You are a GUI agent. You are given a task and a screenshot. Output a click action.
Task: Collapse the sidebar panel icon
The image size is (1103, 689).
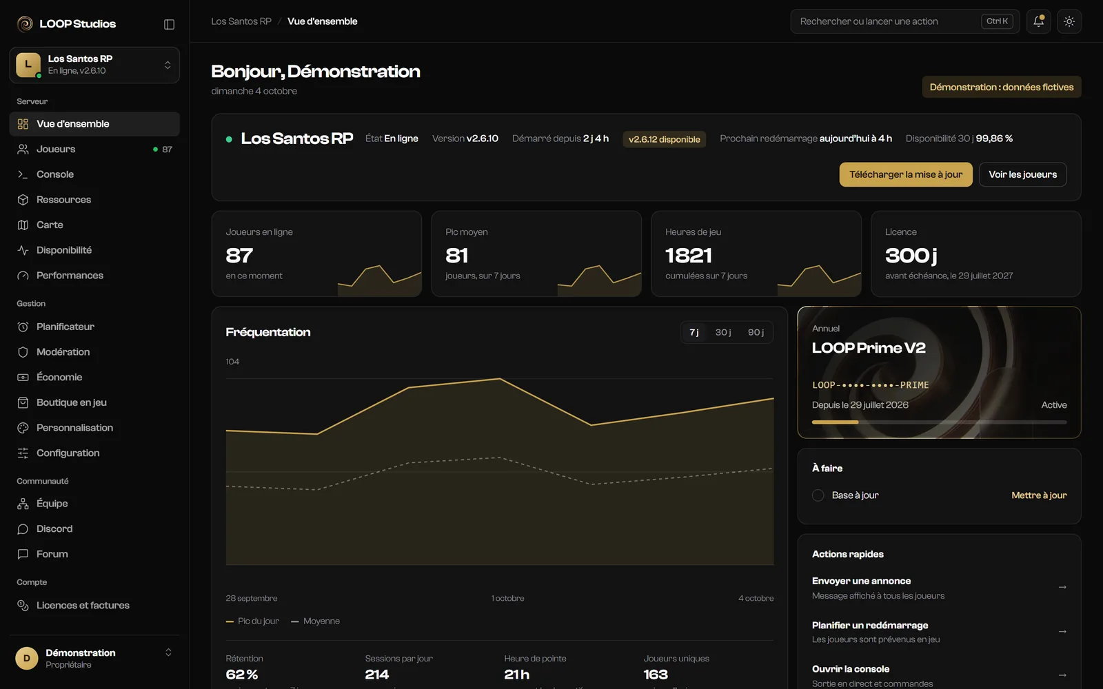pos(169,24)
